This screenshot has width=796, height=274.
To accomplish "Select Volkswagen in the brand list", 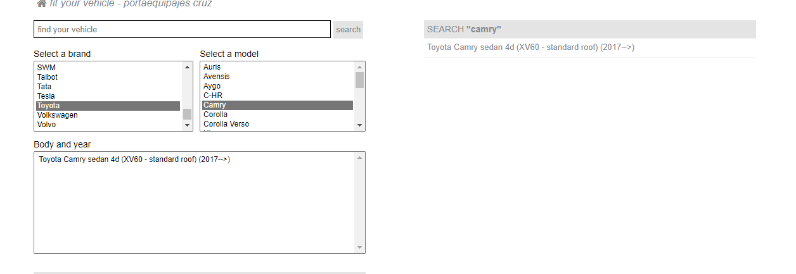I will point(108,115).
